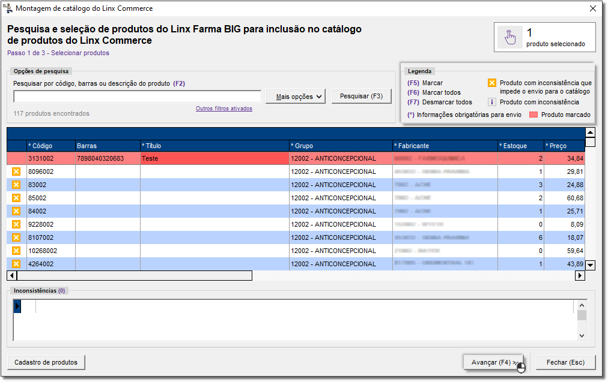
Task: Select product code 85002 cell
Action: tap(51, 198)
